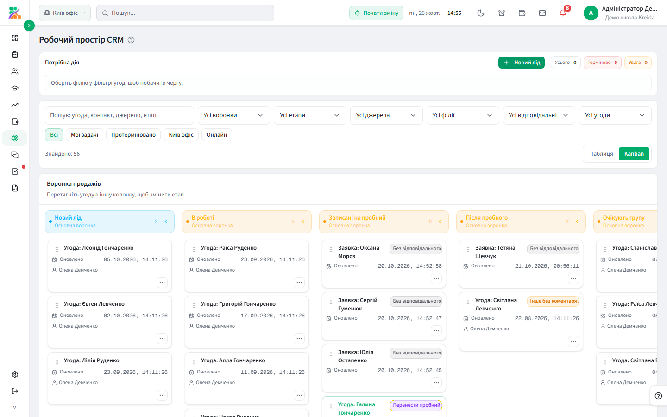Open the Усі угоди dropdown
This screenshot has width=667, height=417.
tap(615, 115)
